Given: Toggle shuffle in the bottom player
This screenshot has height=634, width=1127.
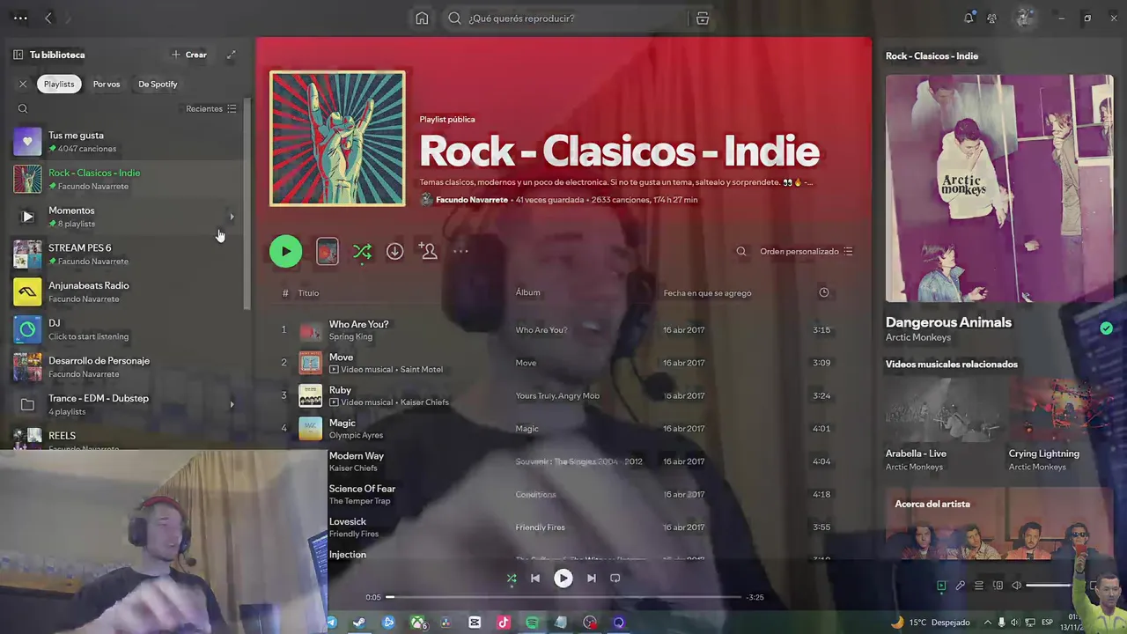Looking at the screenshot, I should tap(512, 579).
